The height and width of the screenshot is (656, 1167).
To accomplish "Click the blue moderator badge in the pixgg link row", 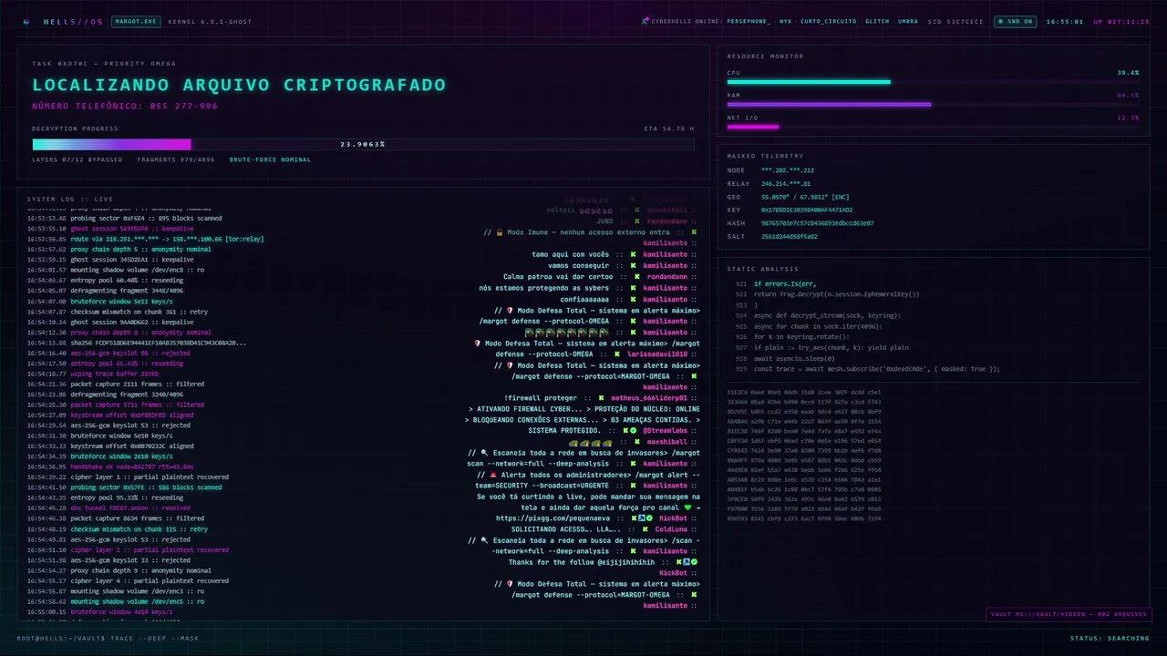I will point(641,518).
